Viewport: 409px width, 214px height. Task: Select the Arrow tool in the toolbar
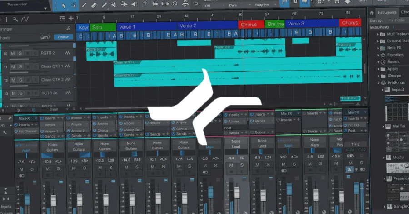click(x=64, y=5)
